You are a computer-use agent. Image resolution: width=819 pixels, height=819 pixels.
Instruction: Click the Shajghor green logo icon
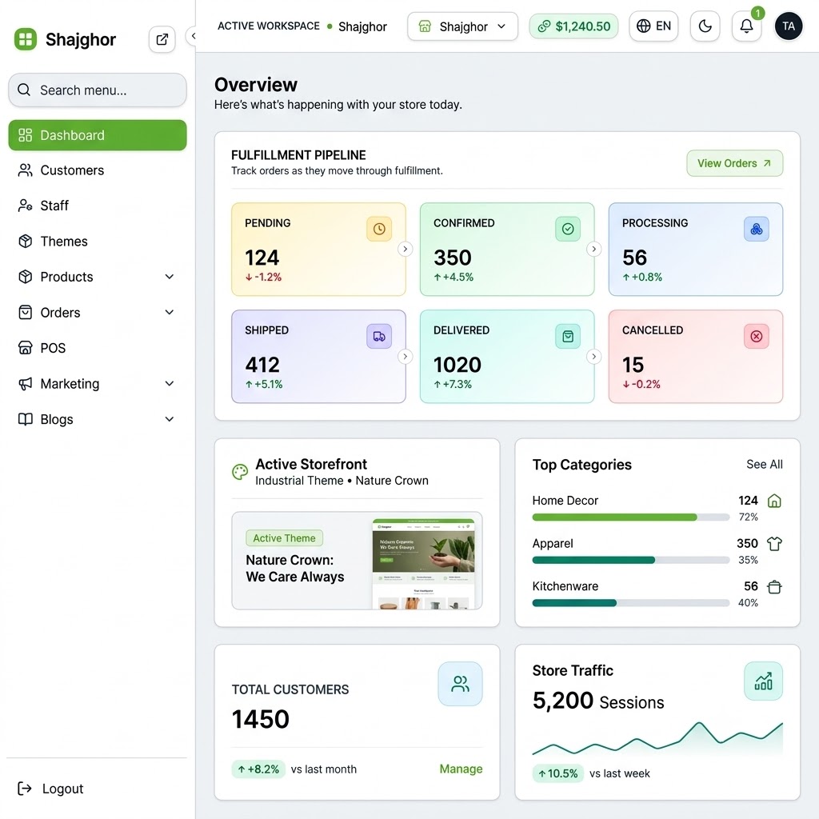pyautogui.click(x=26, y=39)
